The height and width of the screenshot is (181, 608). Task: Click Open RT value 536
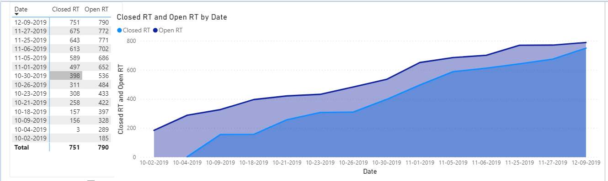pyautogui.click(x=104, y=76)
